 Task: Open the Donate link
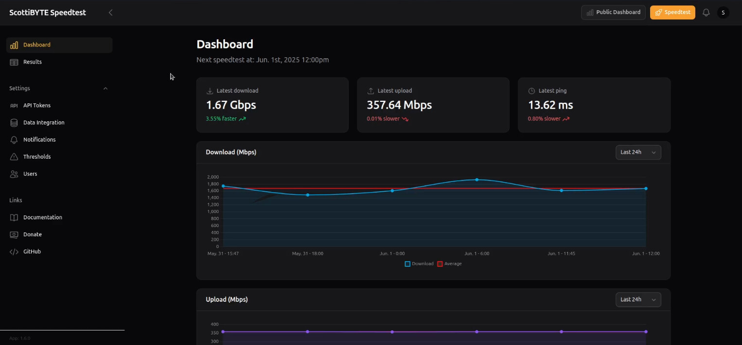(59, 234)
